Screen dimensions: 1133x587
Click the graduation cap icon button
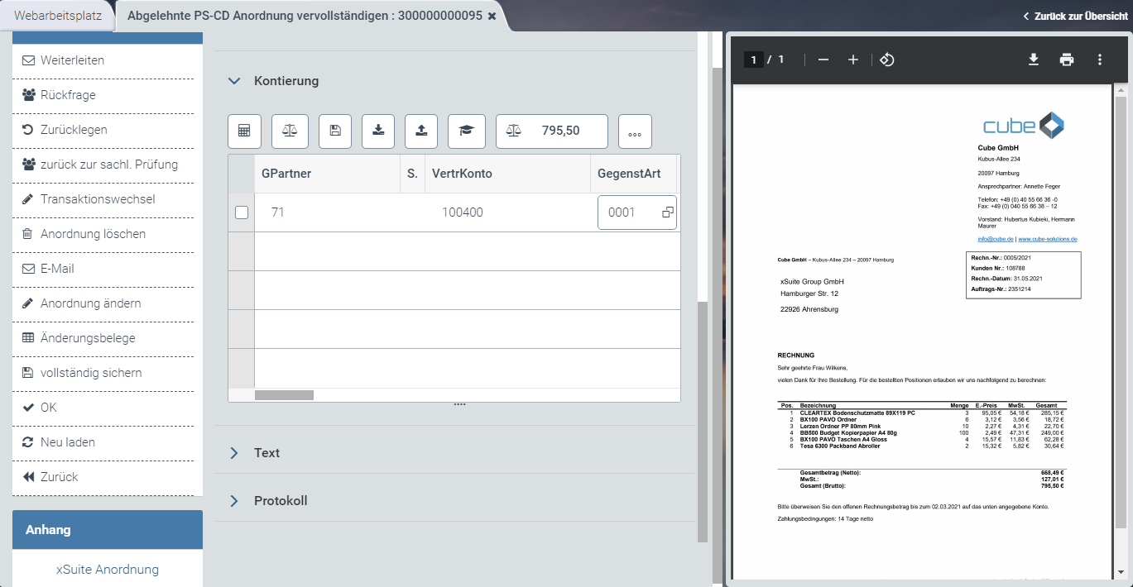point(467,131)
